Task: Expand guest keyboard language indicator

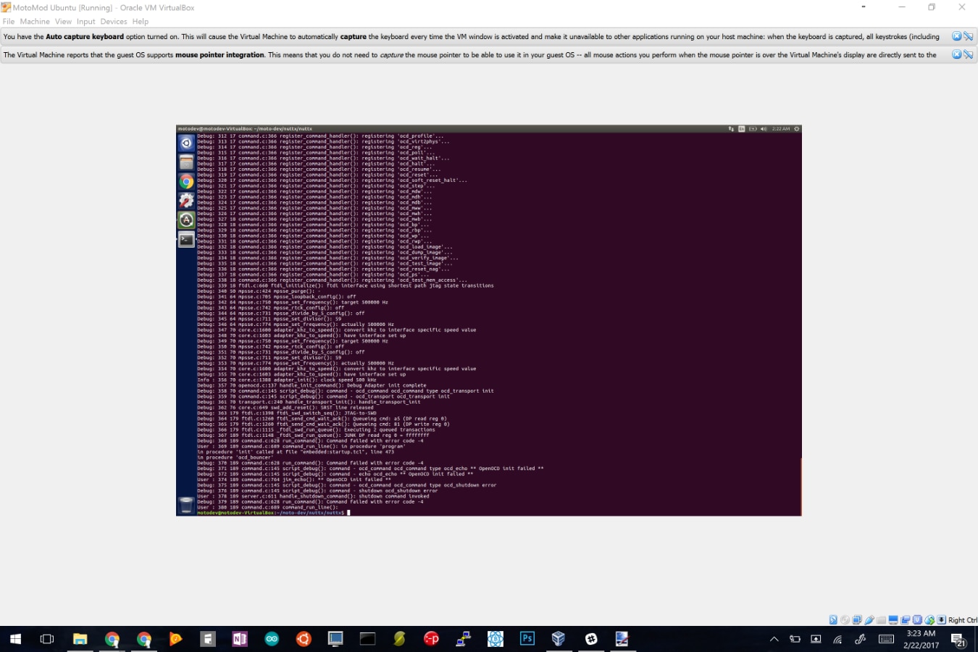Action: pyautogui.click(x=742, y=129)
